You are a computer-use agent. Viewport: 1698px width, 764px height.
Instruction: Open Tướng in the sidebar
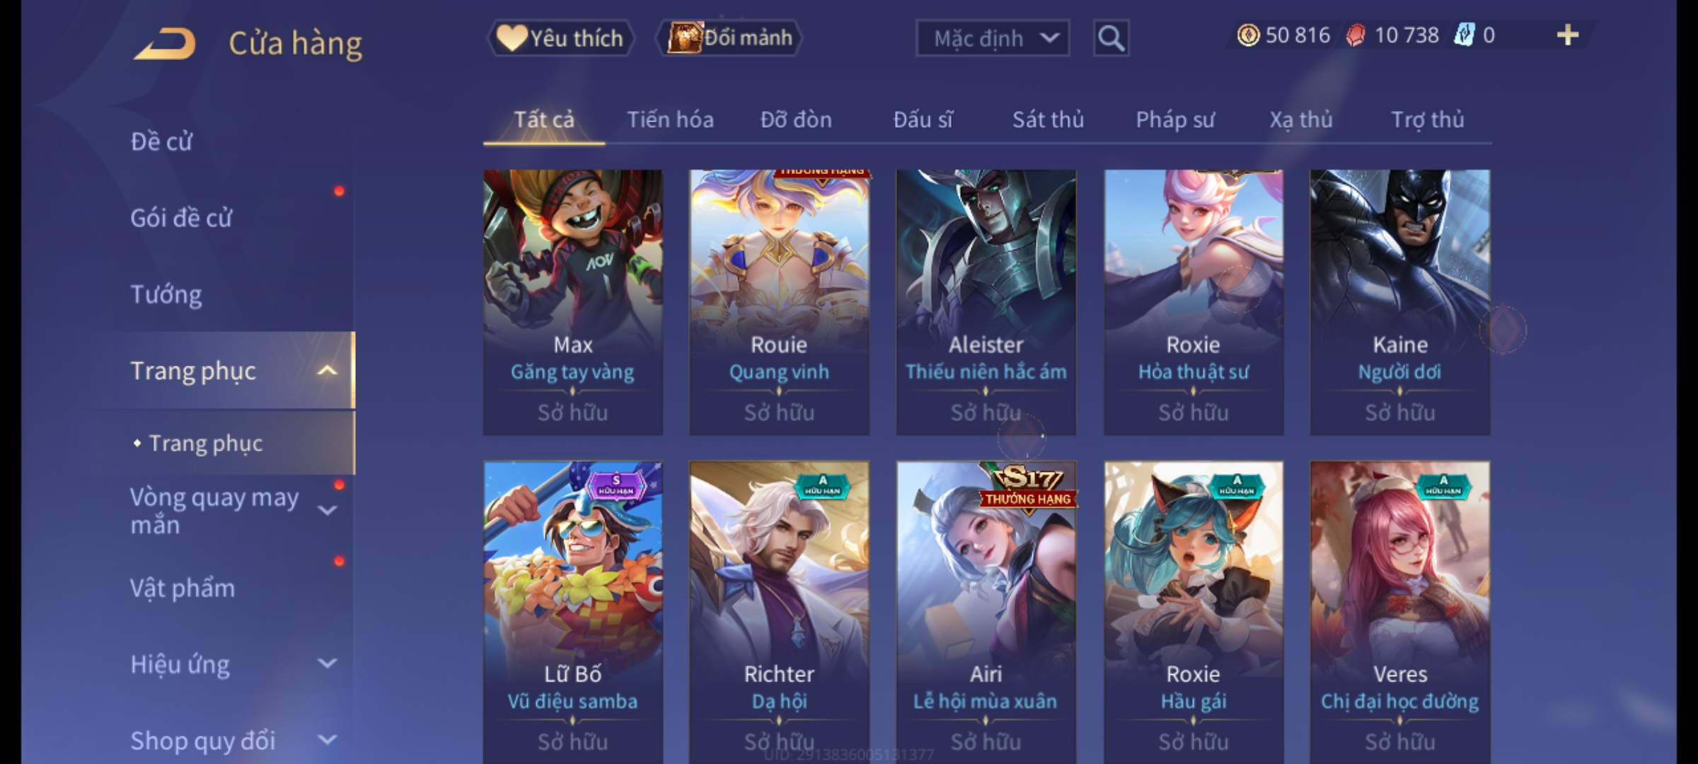(166, 294)
